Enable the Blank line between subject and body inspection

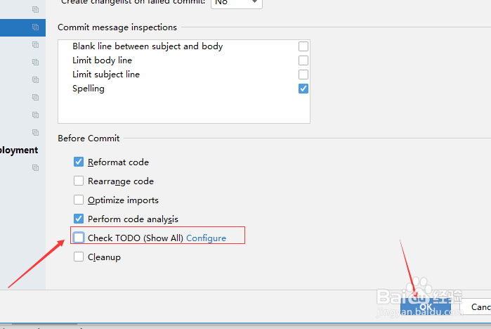pyautogui.click(x=303, y=46)
